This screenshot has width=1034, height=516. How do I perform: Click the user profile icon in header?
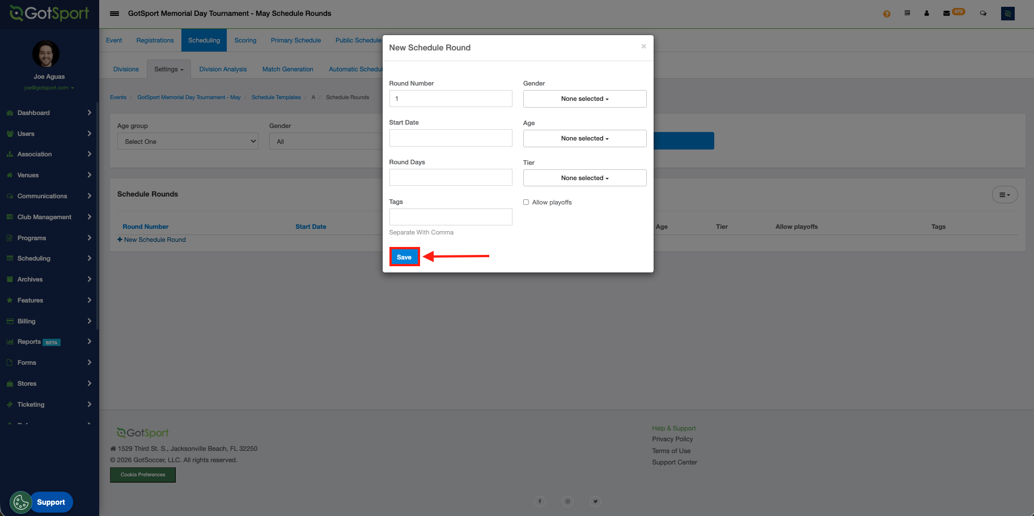926,14
